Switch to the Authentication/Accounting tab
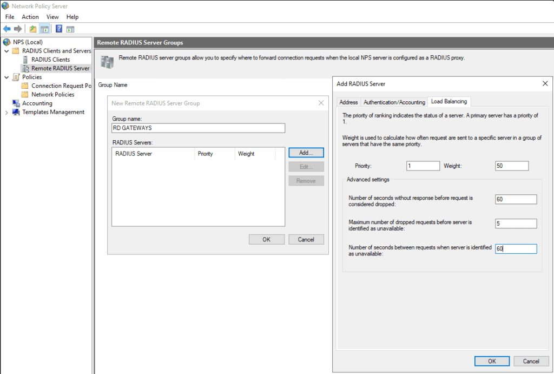The height and width of the screenshot is (374, 554). 394,102
